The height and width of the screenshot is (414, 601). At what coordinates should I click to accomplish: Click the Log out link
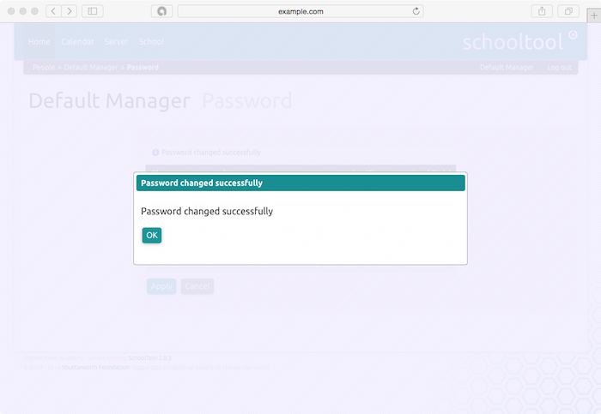(559, 68)
